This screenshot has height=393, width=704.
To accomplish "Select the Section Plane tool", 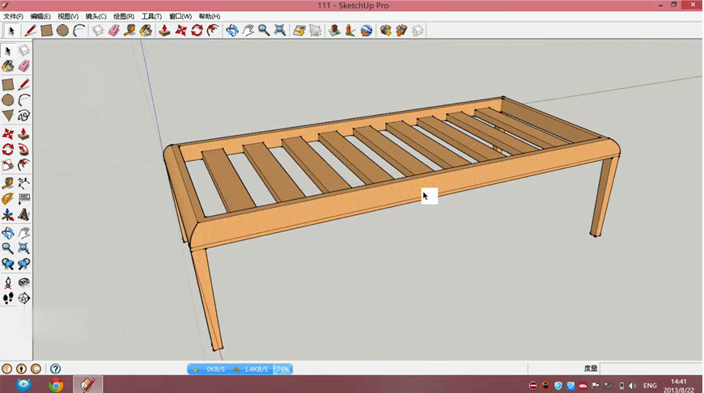I will (x=24, y=298).
